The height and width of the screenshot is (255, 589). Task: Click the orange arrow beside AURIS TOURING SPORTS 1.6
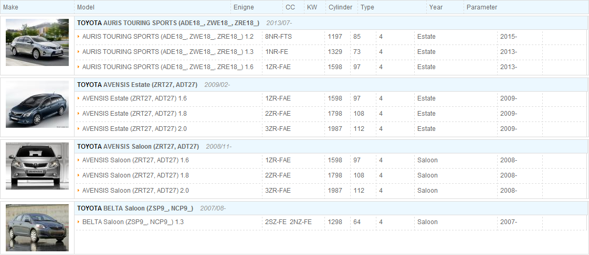79,66
